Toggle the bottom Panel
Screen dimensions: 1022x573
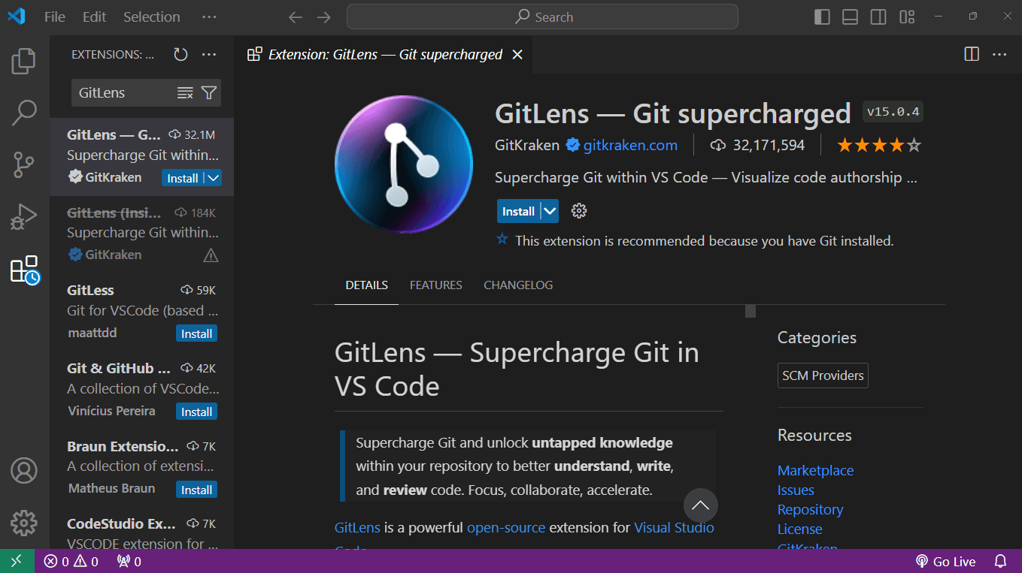pos(850,16)
